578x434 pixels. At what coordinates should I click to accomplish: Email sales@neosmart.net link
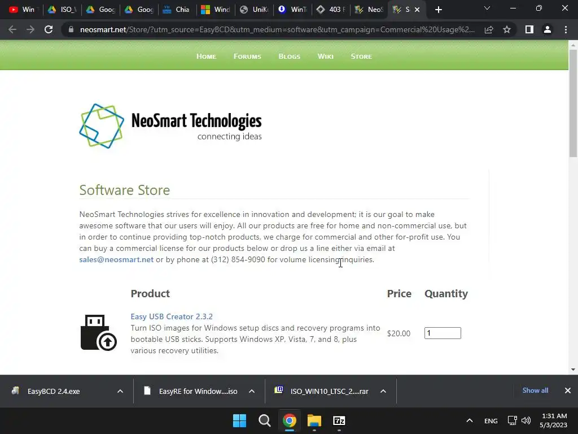click(x=116, y=259)
